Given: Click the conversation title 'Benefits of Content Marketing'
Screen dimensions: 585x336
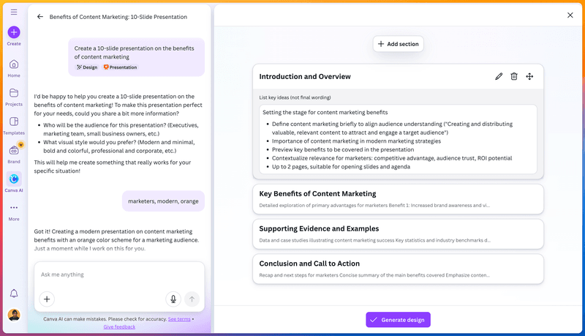Looking at the screenshot, I should click(x=118, y=17).
